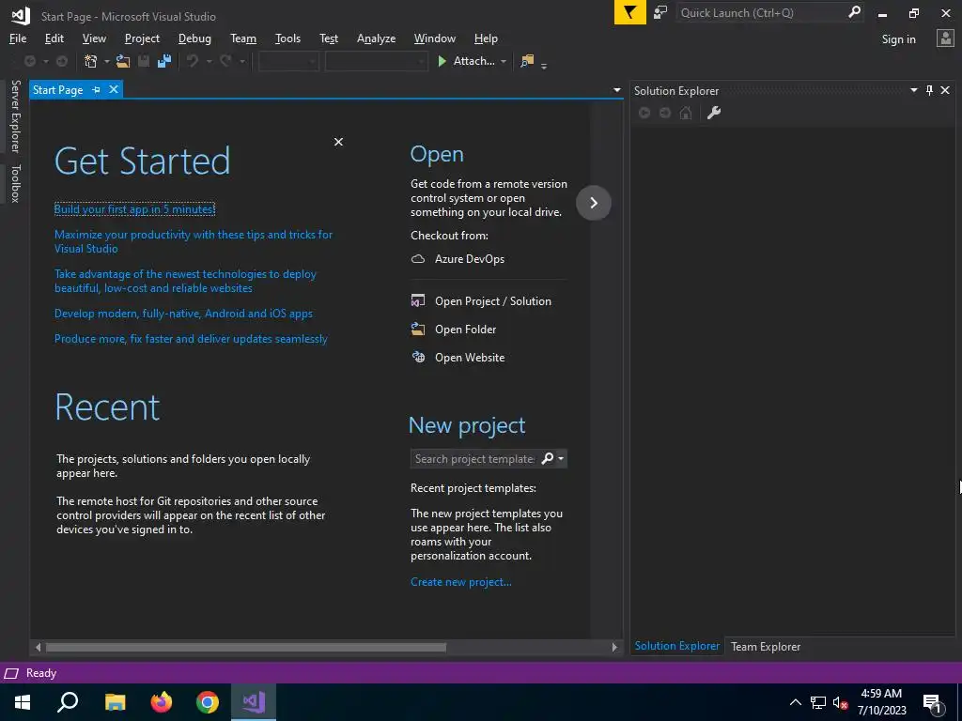Click the Azure DevOps cloud icon
962x721 pixels.
pos(418,259)
